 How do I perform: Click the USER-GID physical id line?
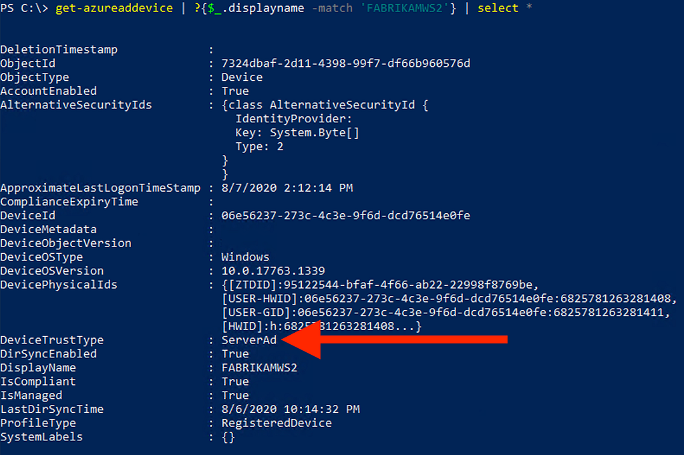446,312
